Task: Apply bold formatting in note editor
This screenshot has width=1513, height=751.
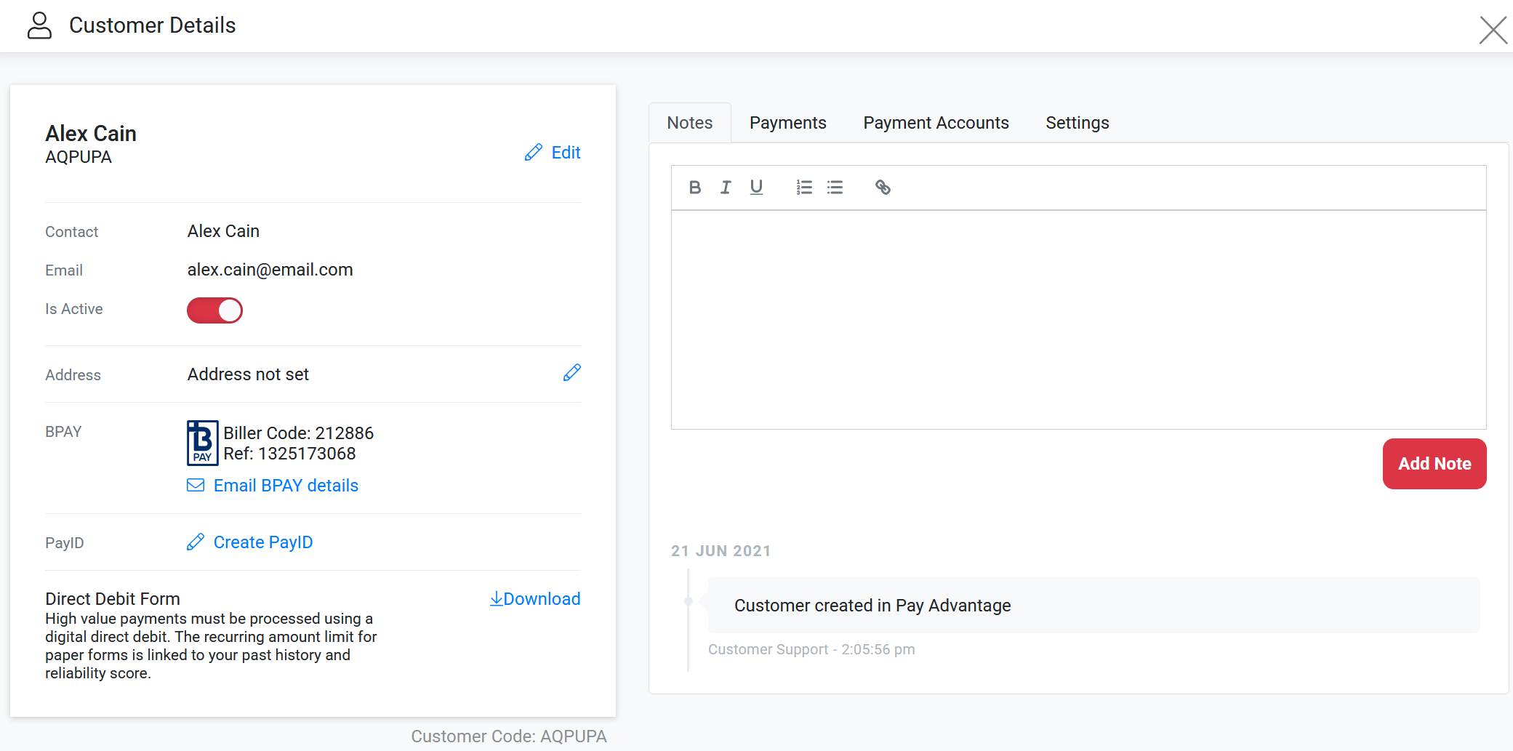Action: tap(694, 188)
